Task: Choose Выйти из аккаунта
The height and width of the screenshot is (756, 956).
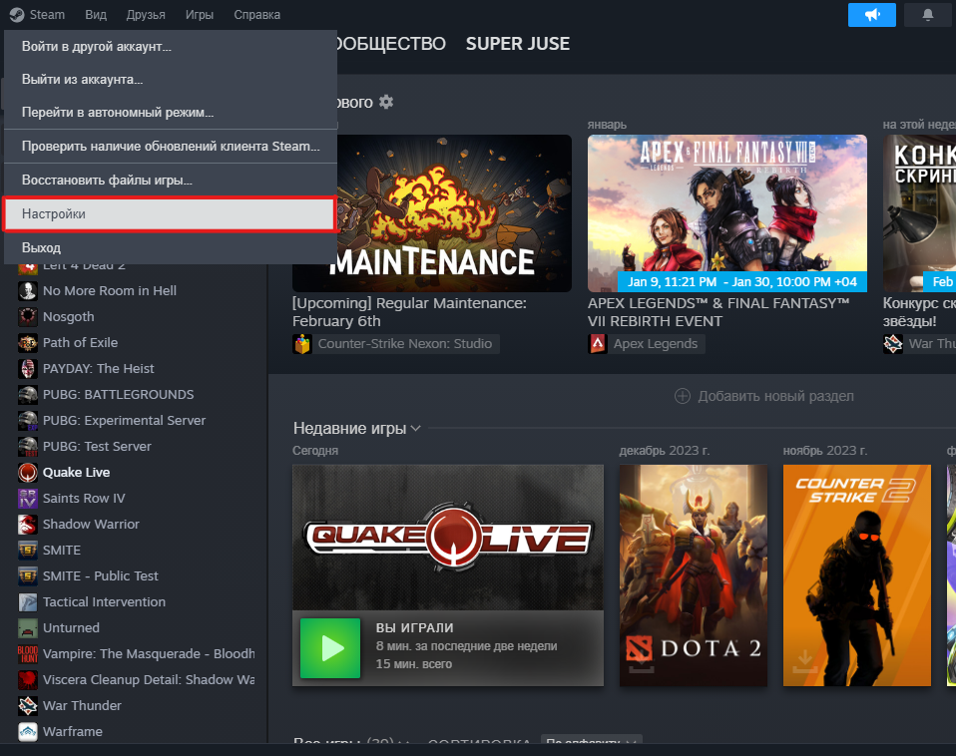Action: click(171, 79)
